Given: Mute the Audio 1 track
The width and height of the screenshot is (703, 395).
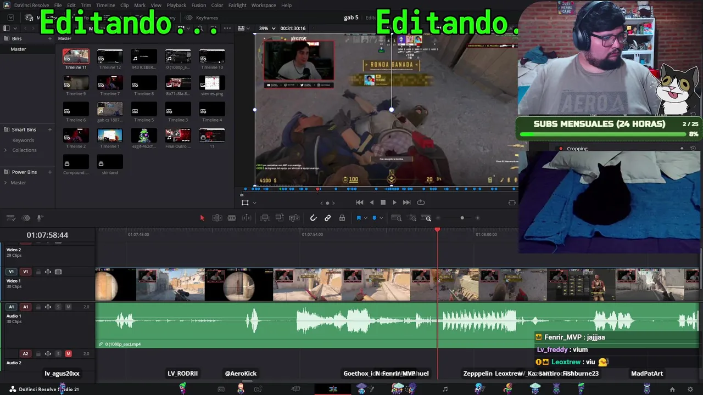Looking at the screenshot, I should [68, 307].
